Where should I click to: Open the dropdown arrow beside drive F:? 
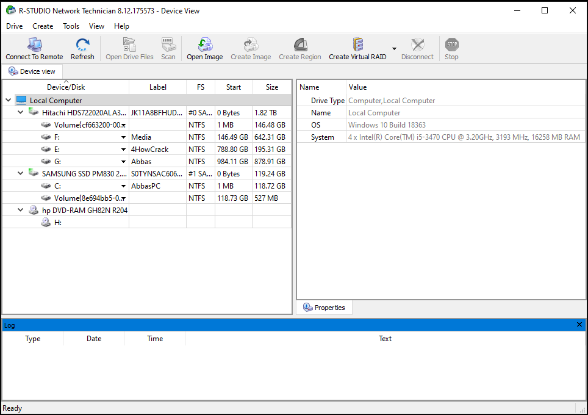123,137
